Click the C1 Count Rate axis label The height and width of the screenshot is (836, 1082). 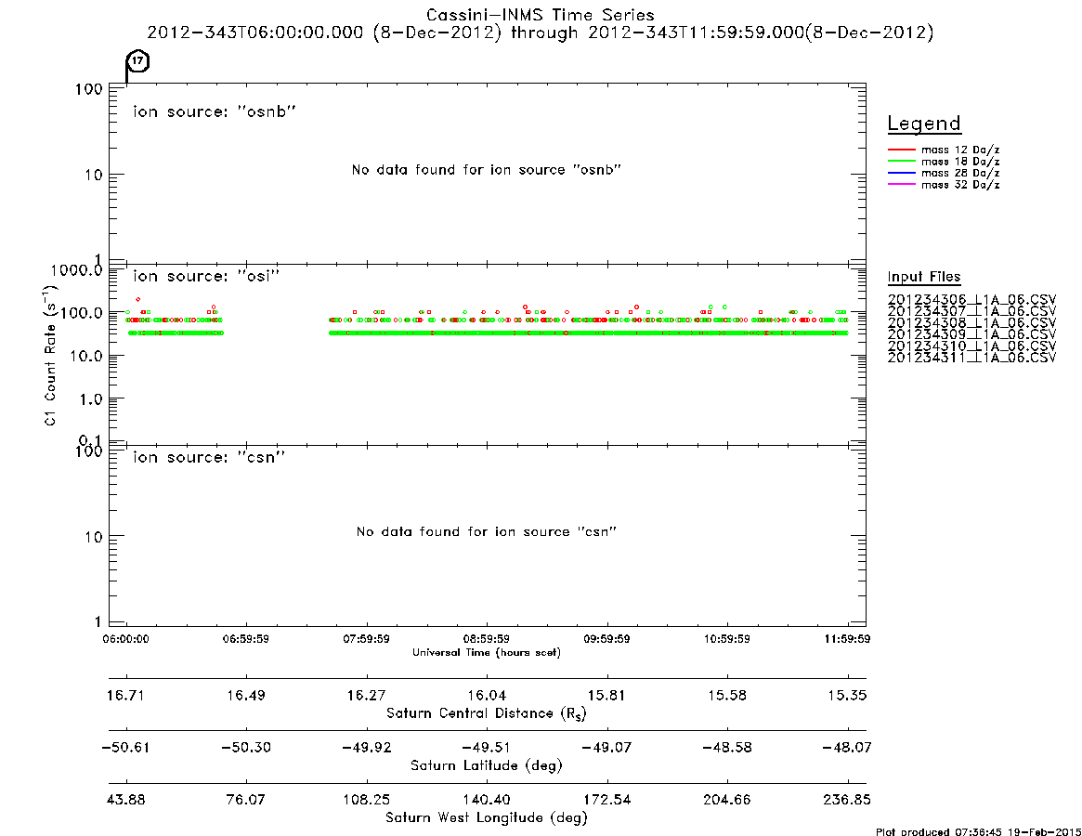(50, 355)
